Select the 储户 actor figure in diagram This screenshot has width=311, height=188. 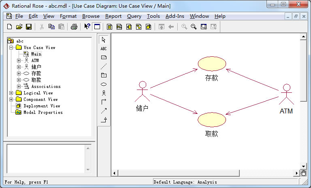[x=143, y=91]
